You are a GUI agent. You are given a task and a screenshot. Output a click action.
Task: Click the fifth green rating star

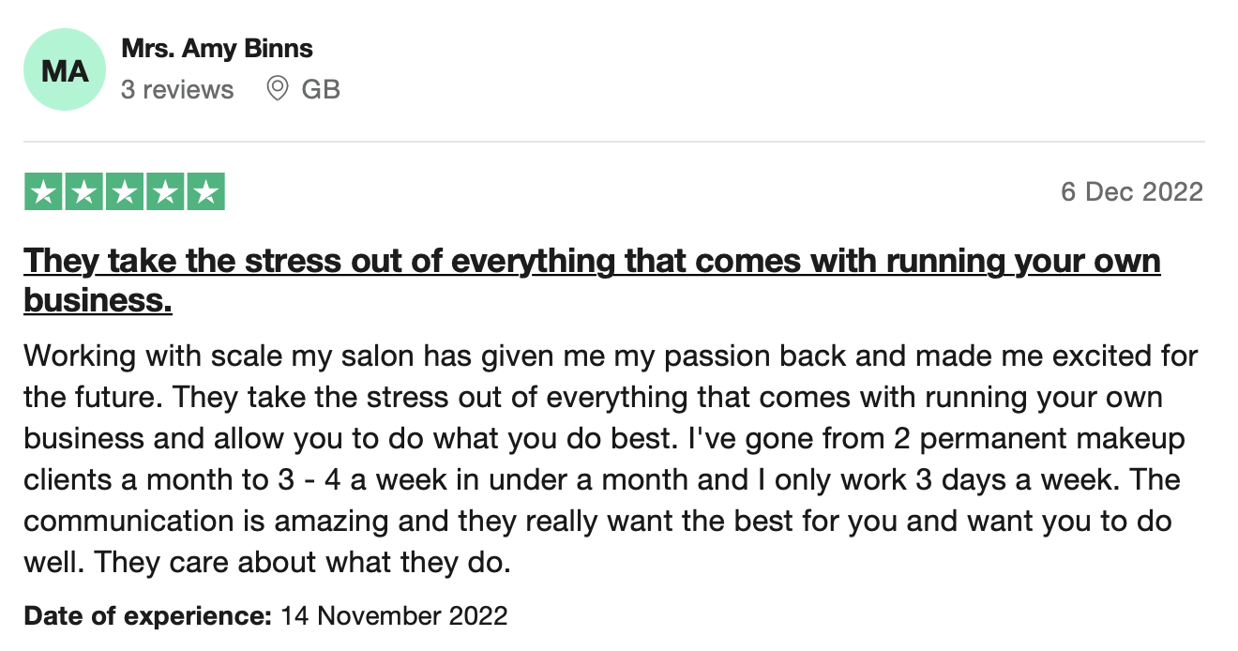[206, 191]
